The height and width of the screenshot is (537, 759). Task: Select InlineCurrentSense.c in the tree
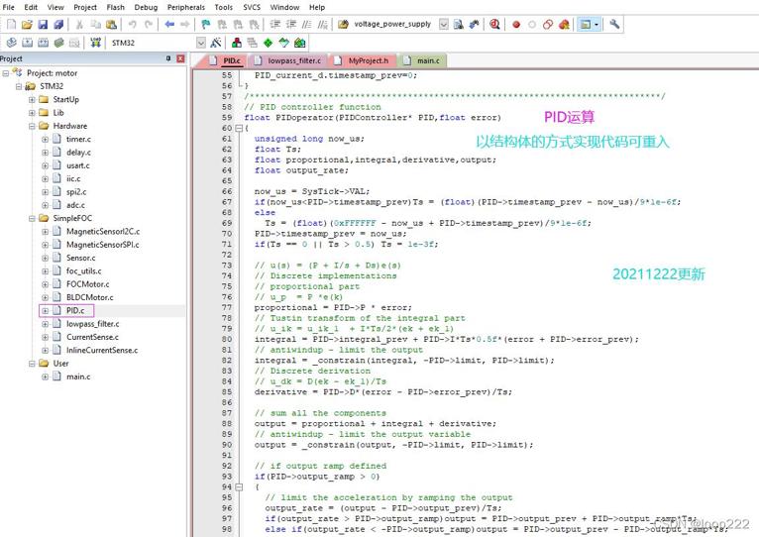tap(102, 350)
